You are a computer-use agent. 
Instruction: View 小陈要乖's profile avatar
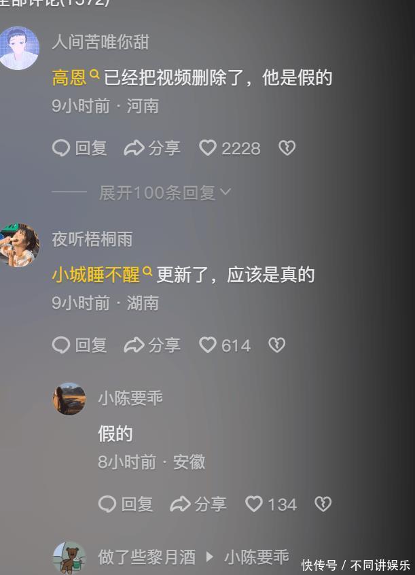[x=69, y=399]
